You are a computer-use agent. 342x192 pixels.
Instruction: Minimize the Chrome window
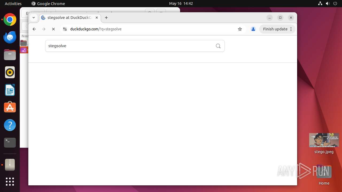(270, 18)
